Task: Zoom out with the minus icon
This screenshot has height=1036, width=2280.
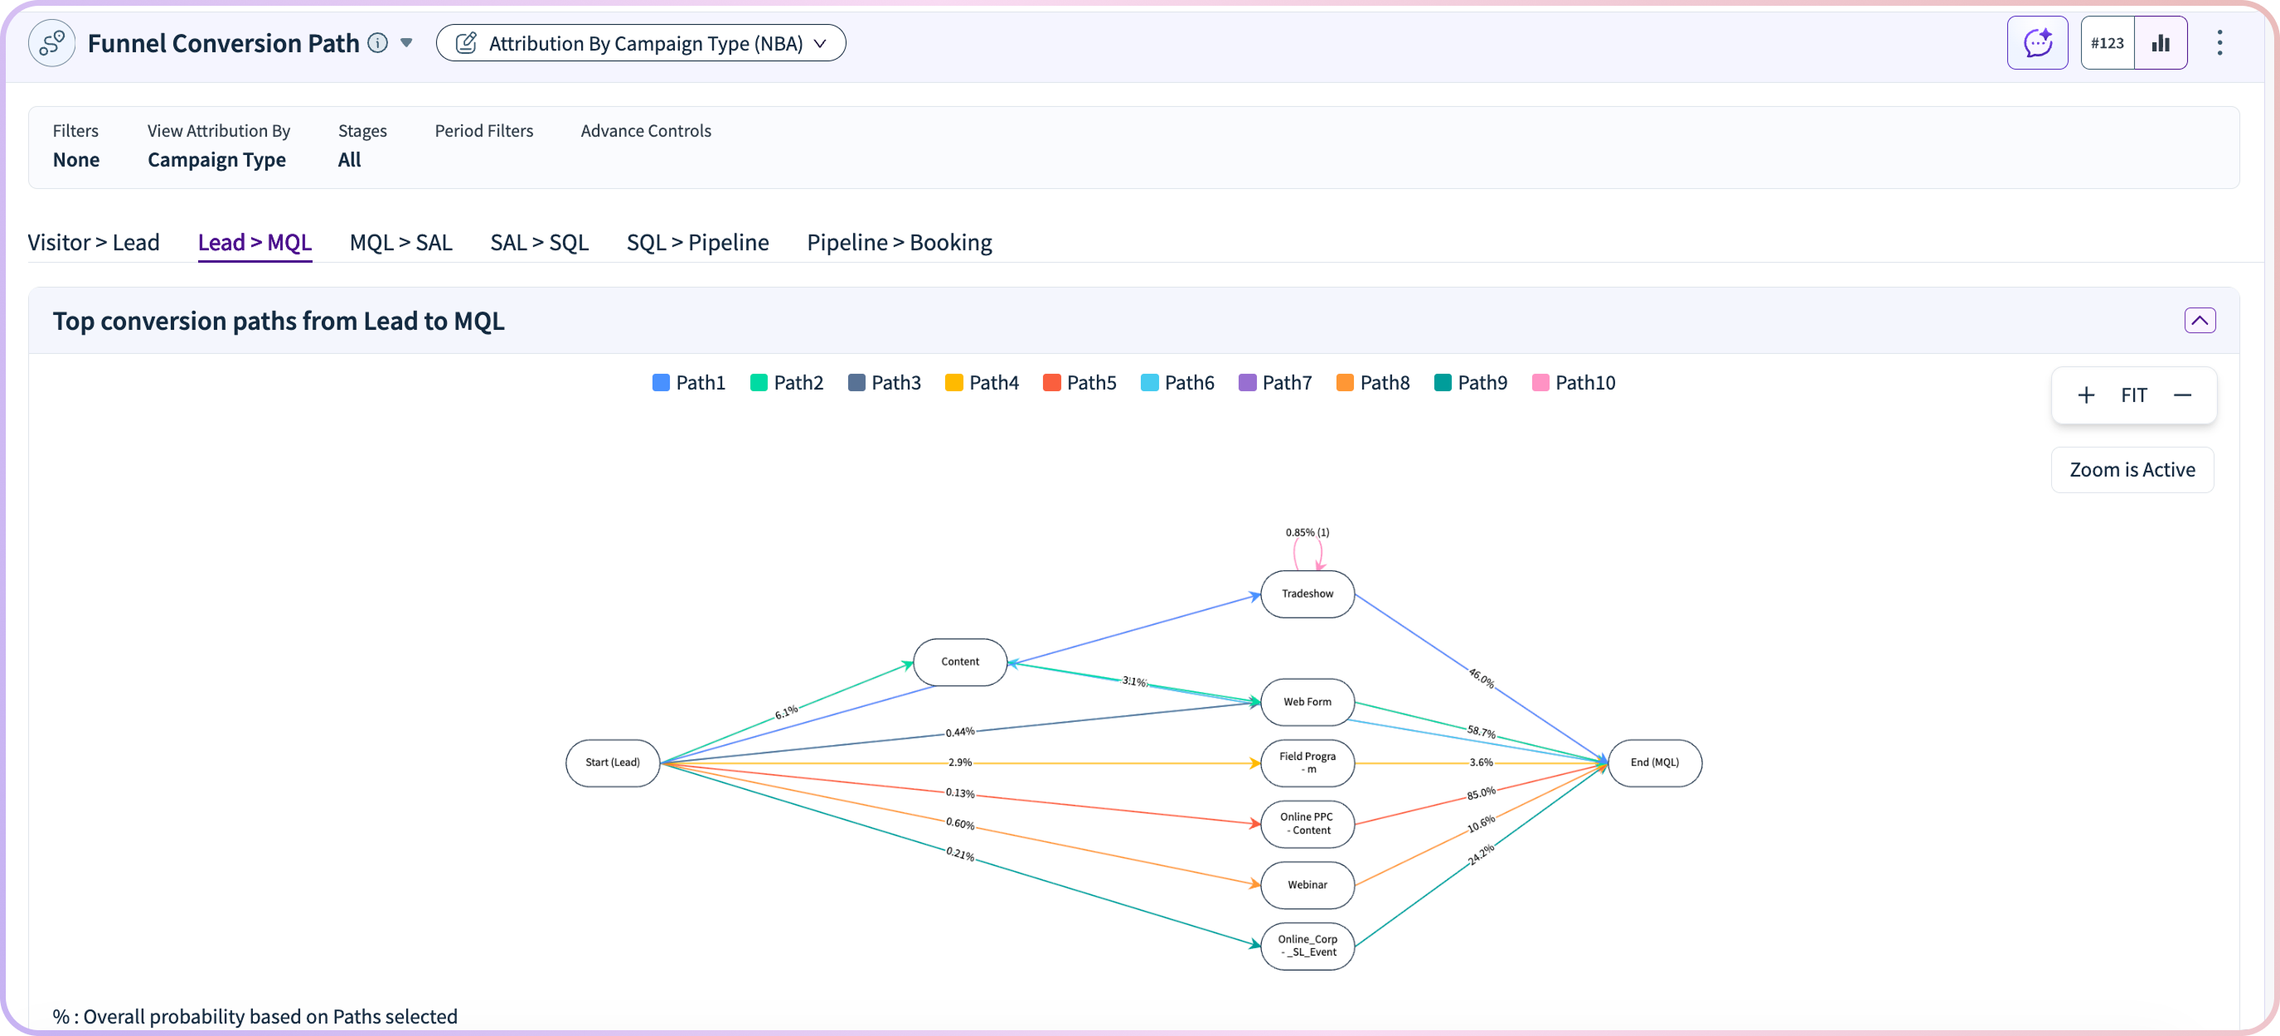Action: (x=2182, y=395)
